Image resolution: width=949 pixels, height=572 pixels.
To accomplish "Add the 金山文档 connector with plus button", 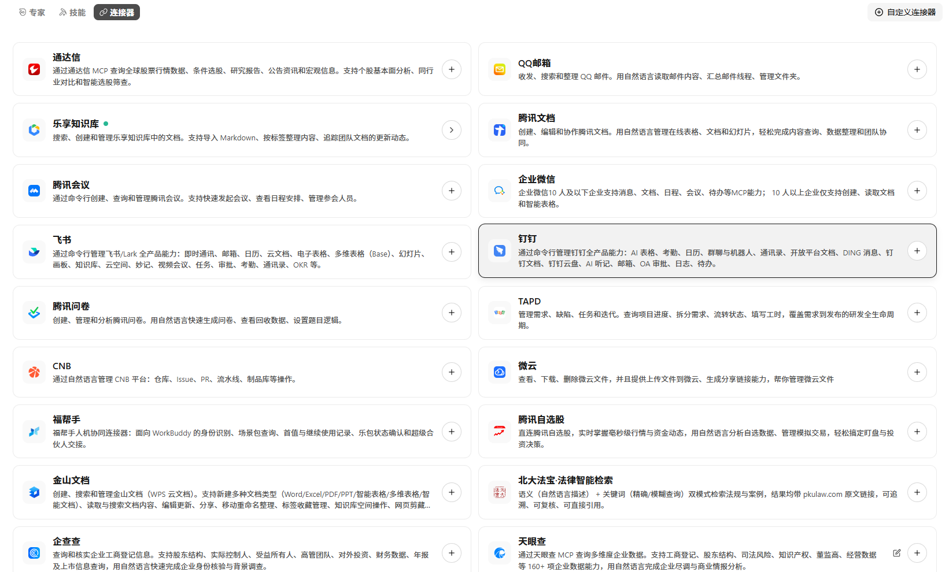I will [x=452, y=492].
